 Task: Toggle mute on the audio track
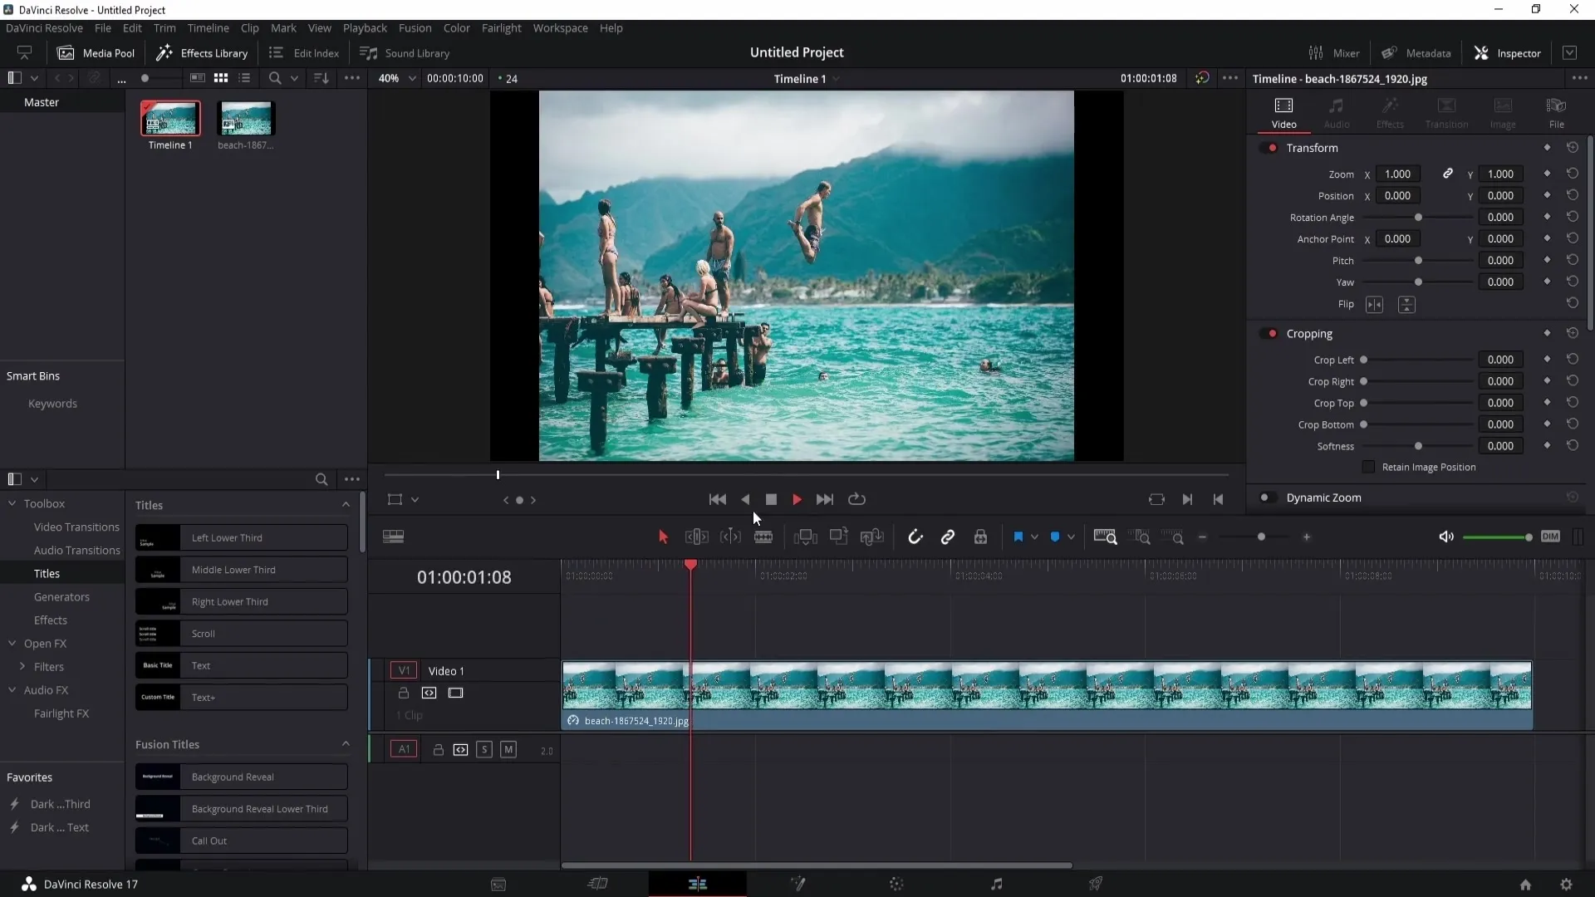(508, 750)
